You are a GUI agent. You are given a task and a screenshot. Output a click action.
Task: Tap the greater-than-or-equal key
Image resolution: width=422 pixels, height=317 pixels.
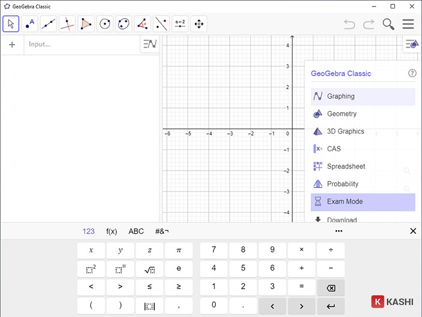pyautogui.click(x=178, y=287)
